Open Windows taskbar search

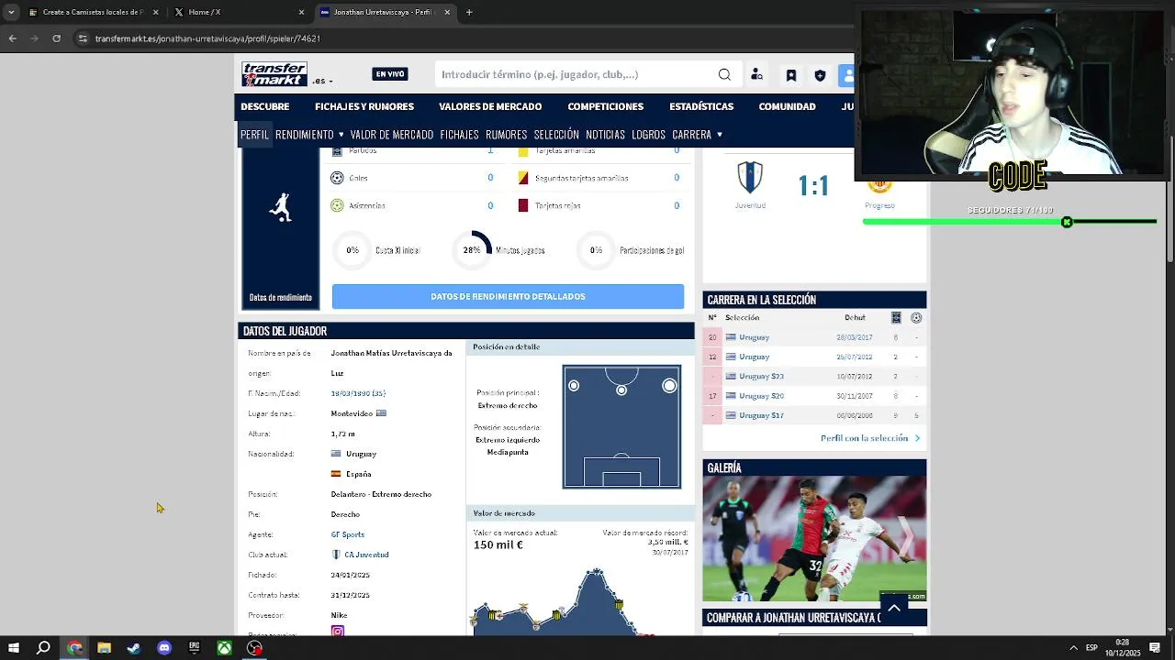43,648
